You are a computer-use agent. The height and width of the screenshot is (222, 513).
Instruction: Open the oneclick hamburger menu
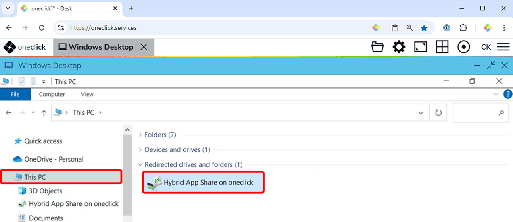click(503, 47)
